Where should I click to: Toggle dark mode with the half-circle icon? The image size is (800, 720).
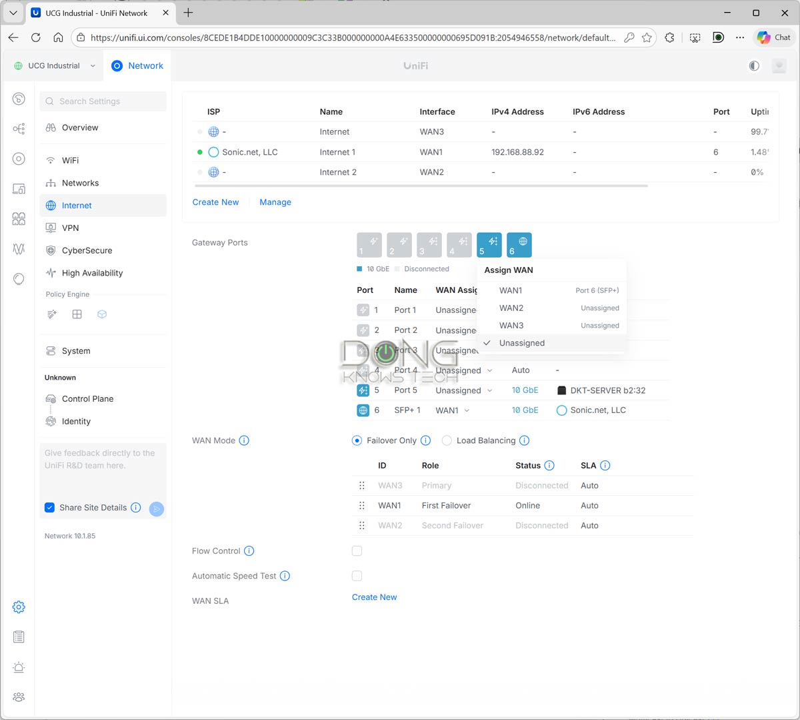pyautogui.click(x=754, y=65)
